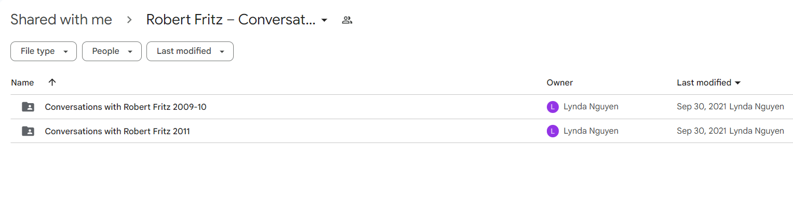The image size is (793, 214).
Task: Click Lynda Nguyen avatar in 2009-10 row
Action: [553, 107]
